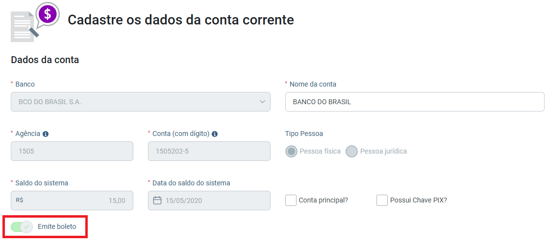Click info icon beside Conta (com dígito)
This screenshot has width=547, height=247.
215,134
